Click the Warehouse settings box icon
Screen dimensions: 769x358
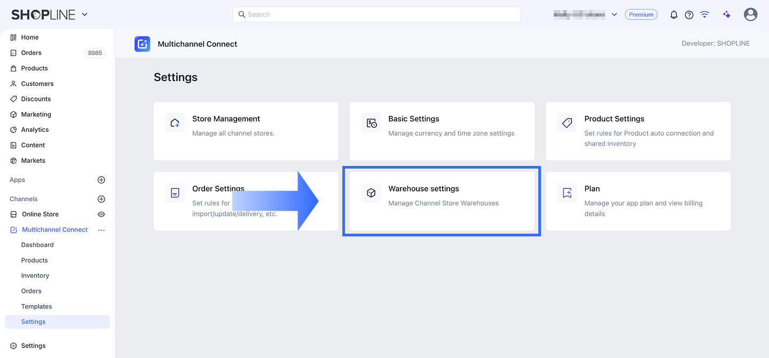pos(371,193)
